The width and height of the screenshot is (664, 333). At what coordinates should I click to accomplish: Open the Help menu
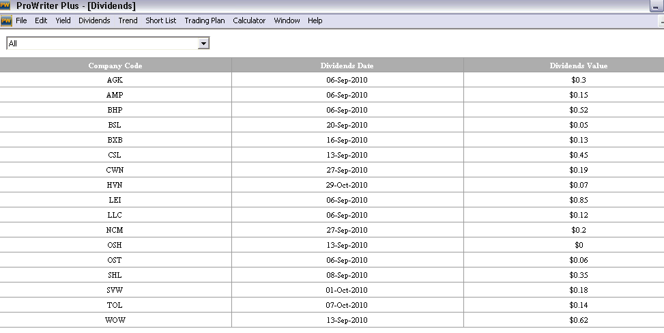[x=315, y=20]
